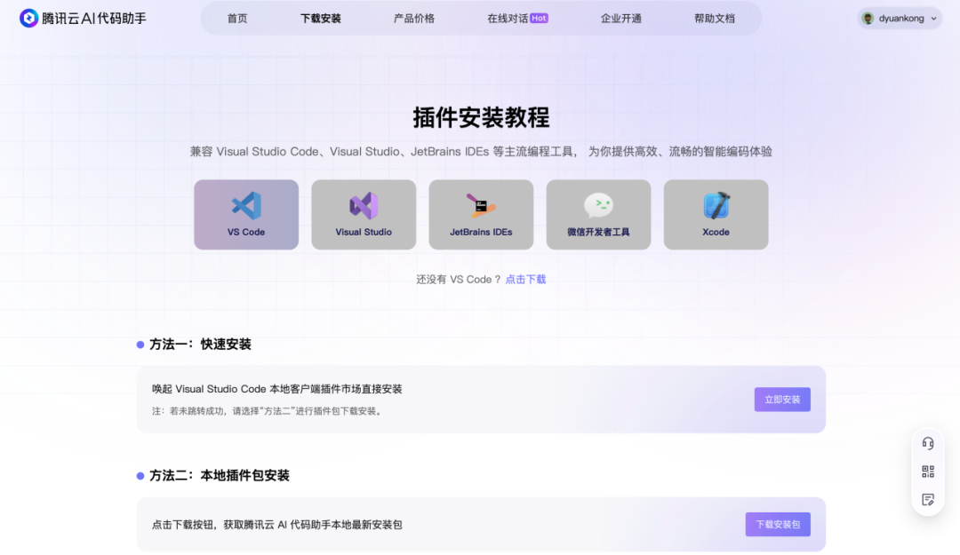Open customer service headset icon
The height and width of the screenshot is (555, 960).
coord(928,443)
